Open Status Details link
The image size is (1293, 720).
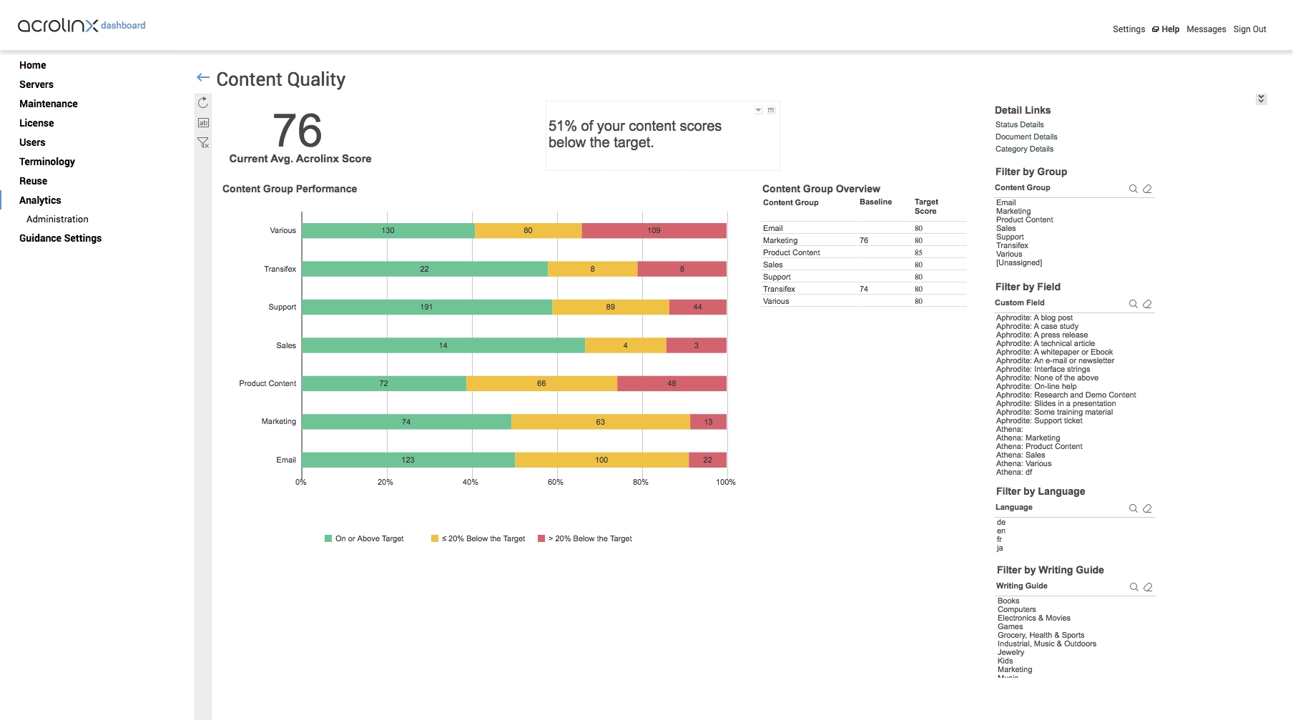click(x=1019, y=124)
